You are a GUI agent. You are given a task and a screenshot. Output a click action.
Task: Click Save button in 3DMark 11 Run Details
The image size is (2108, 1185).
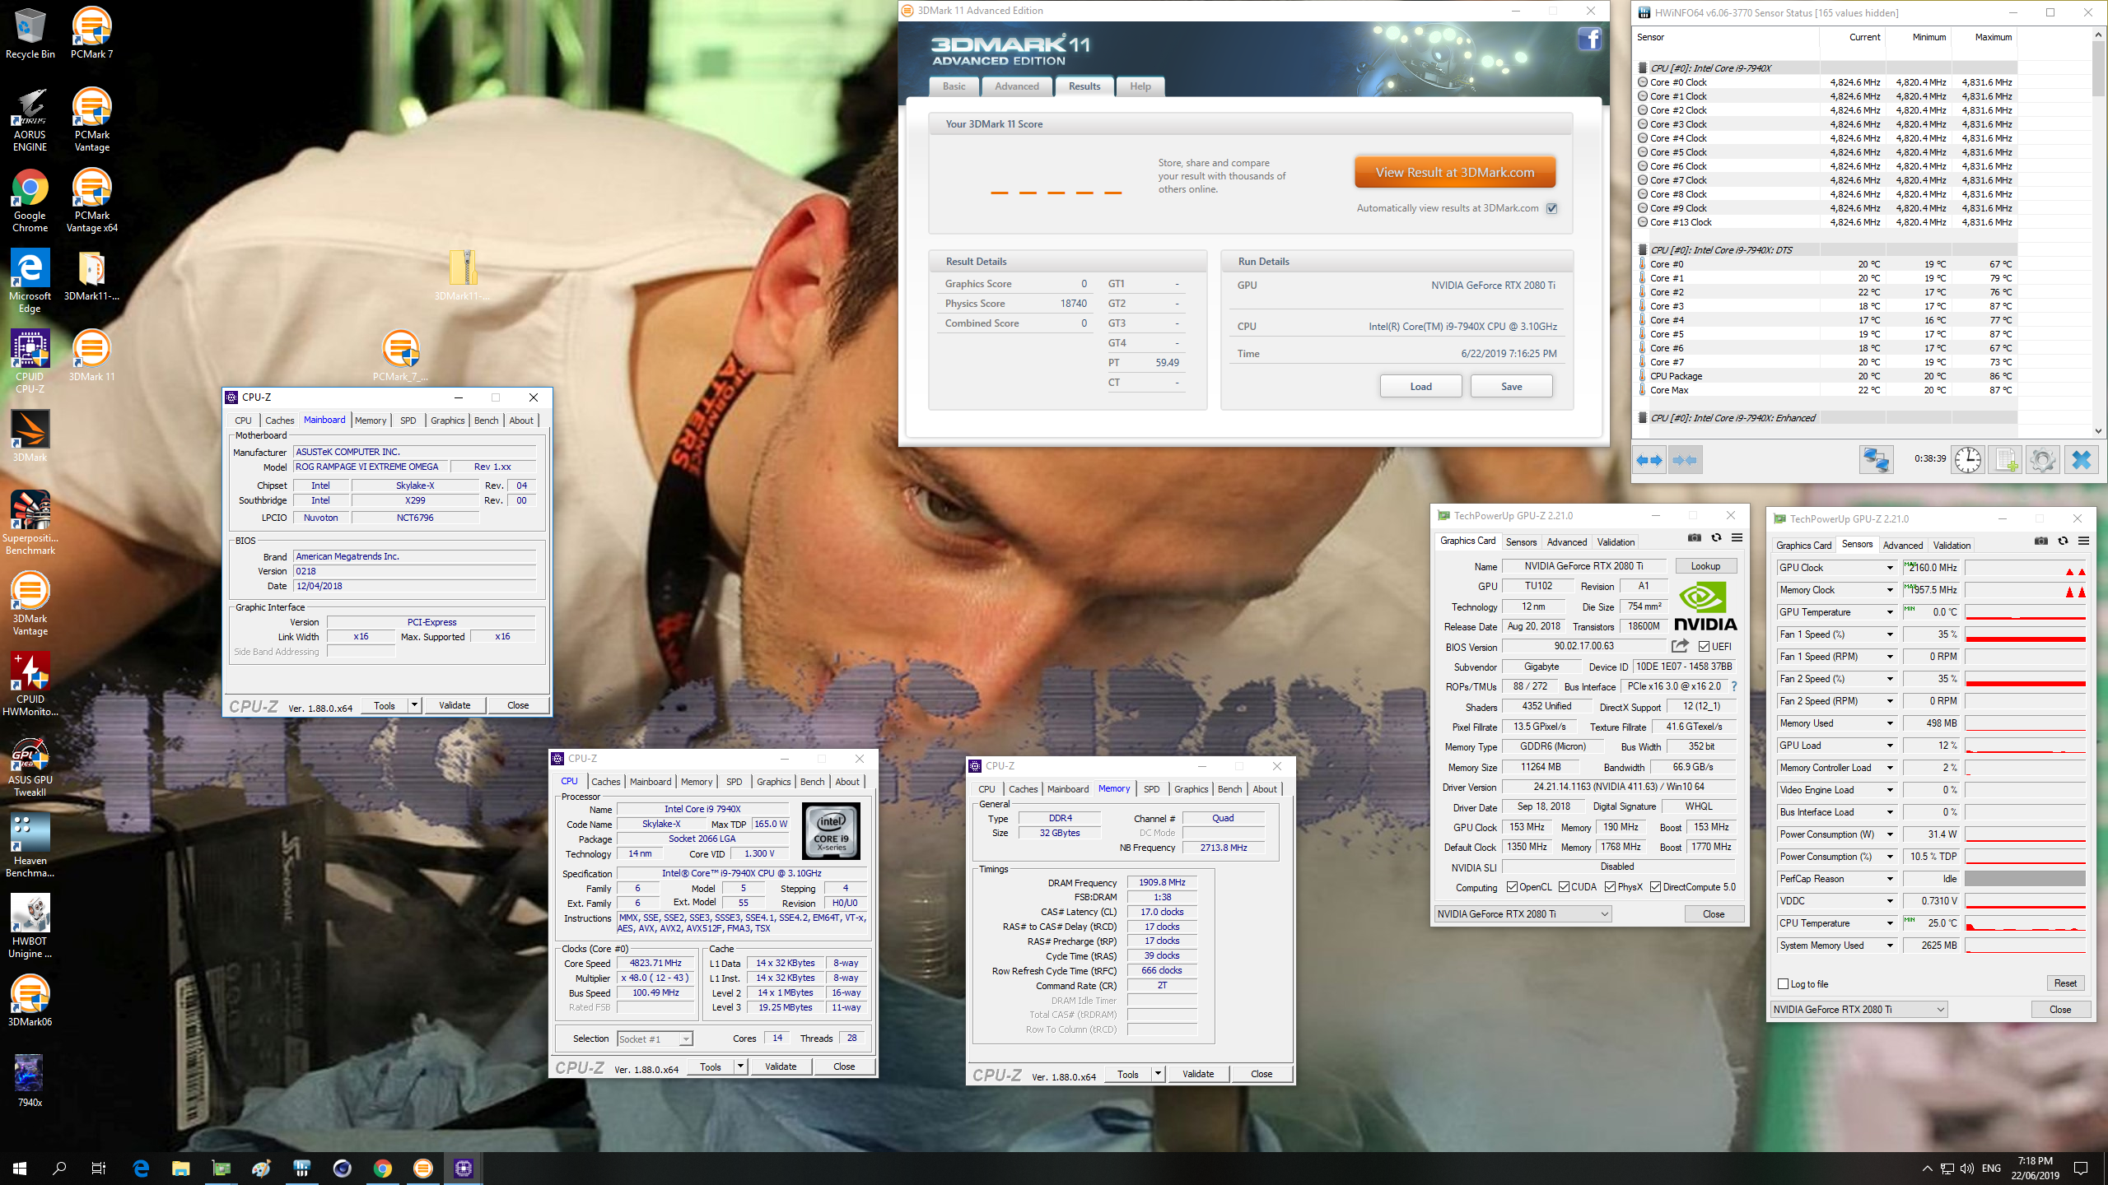1511,387
